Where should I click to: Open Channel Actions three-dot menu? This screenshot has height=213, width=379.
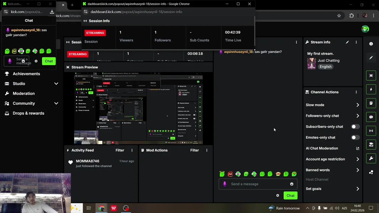[356, 92]
